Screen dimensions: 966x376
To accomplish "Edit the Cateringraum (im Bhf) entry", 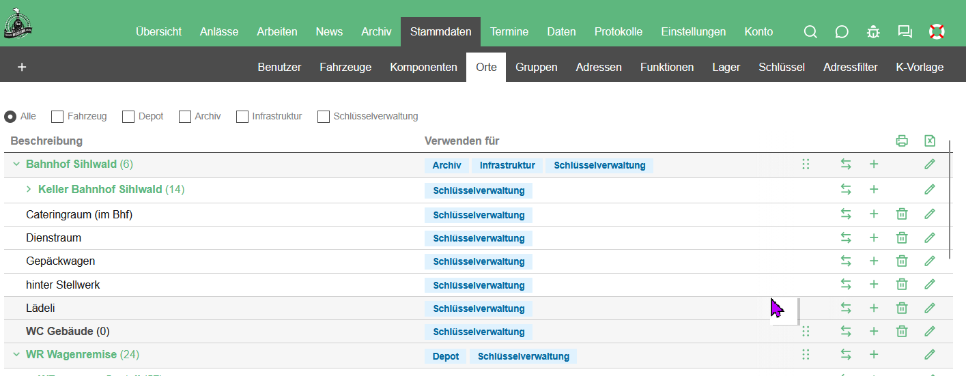I will tap(929, 214).
